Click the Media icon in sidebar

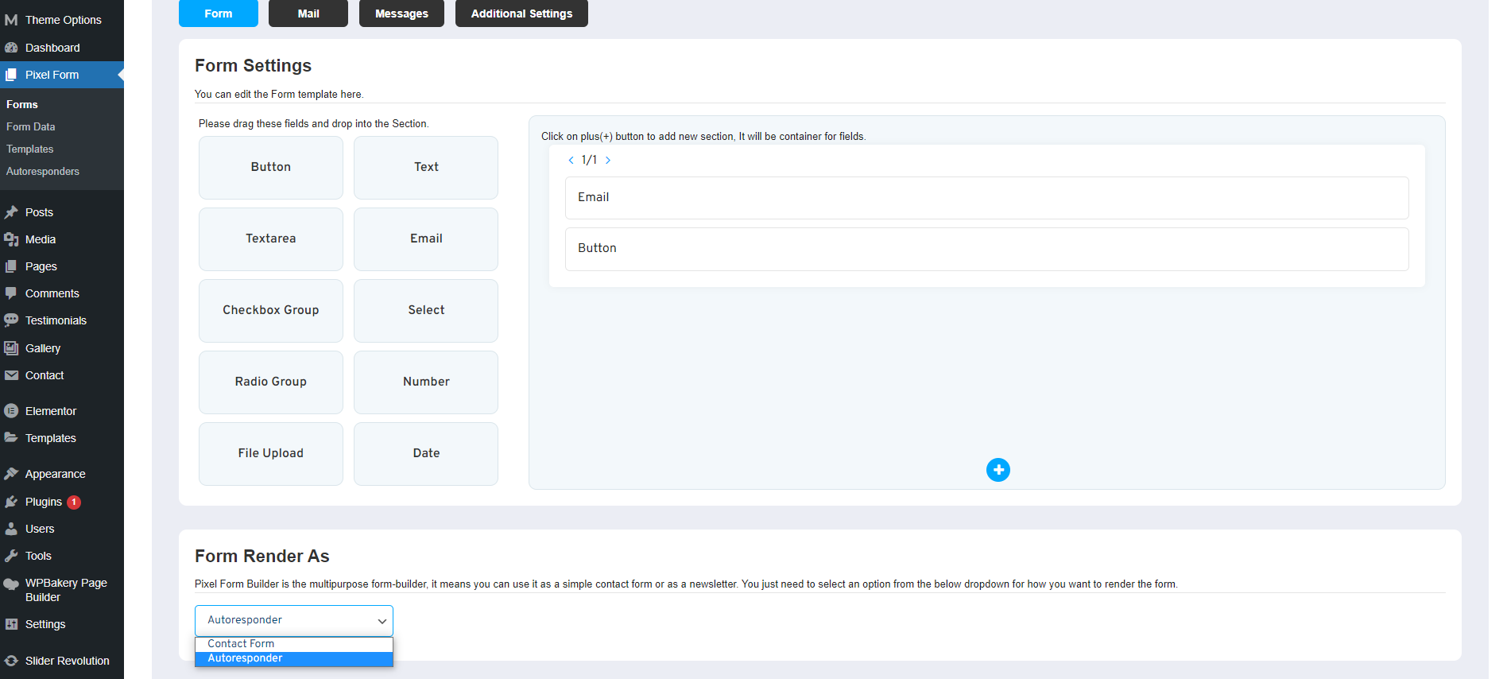[x=11, y=239]
